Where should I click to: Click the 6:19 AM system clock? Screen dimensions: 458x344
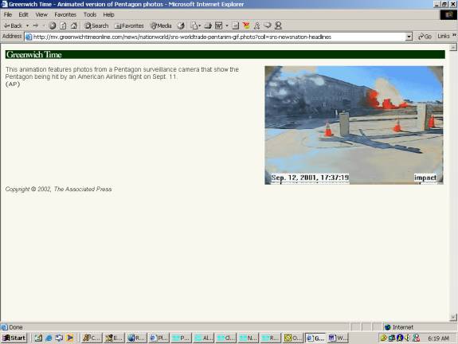click(x=438, y=338)
